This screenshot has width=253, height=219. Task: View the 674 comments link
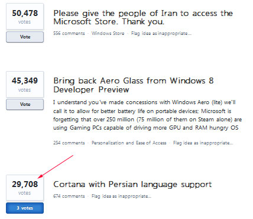click(x=69, y=196)
